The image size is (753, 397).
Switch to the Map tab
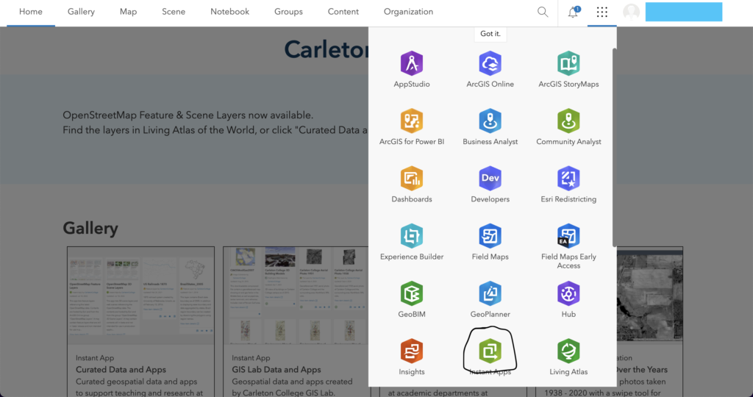[x=128, y=12]
